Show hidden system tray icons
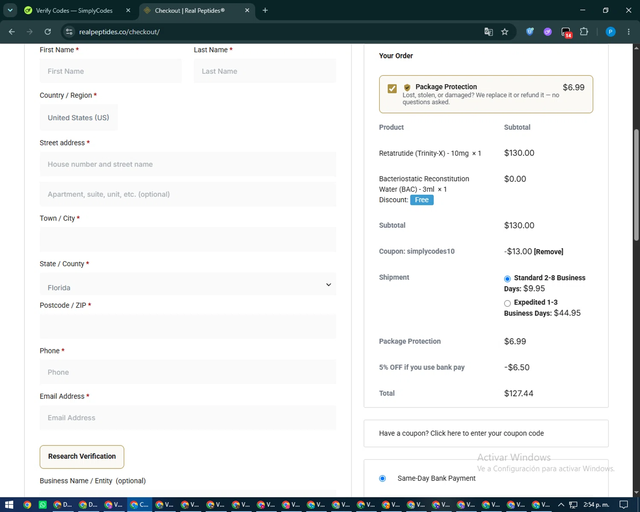Image resolution: width=640 pixels, height=512 pixels. (x=561, y=505)
